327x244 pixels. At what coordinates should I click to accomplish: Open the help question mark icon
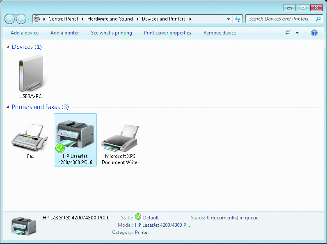tap(314, 33)
